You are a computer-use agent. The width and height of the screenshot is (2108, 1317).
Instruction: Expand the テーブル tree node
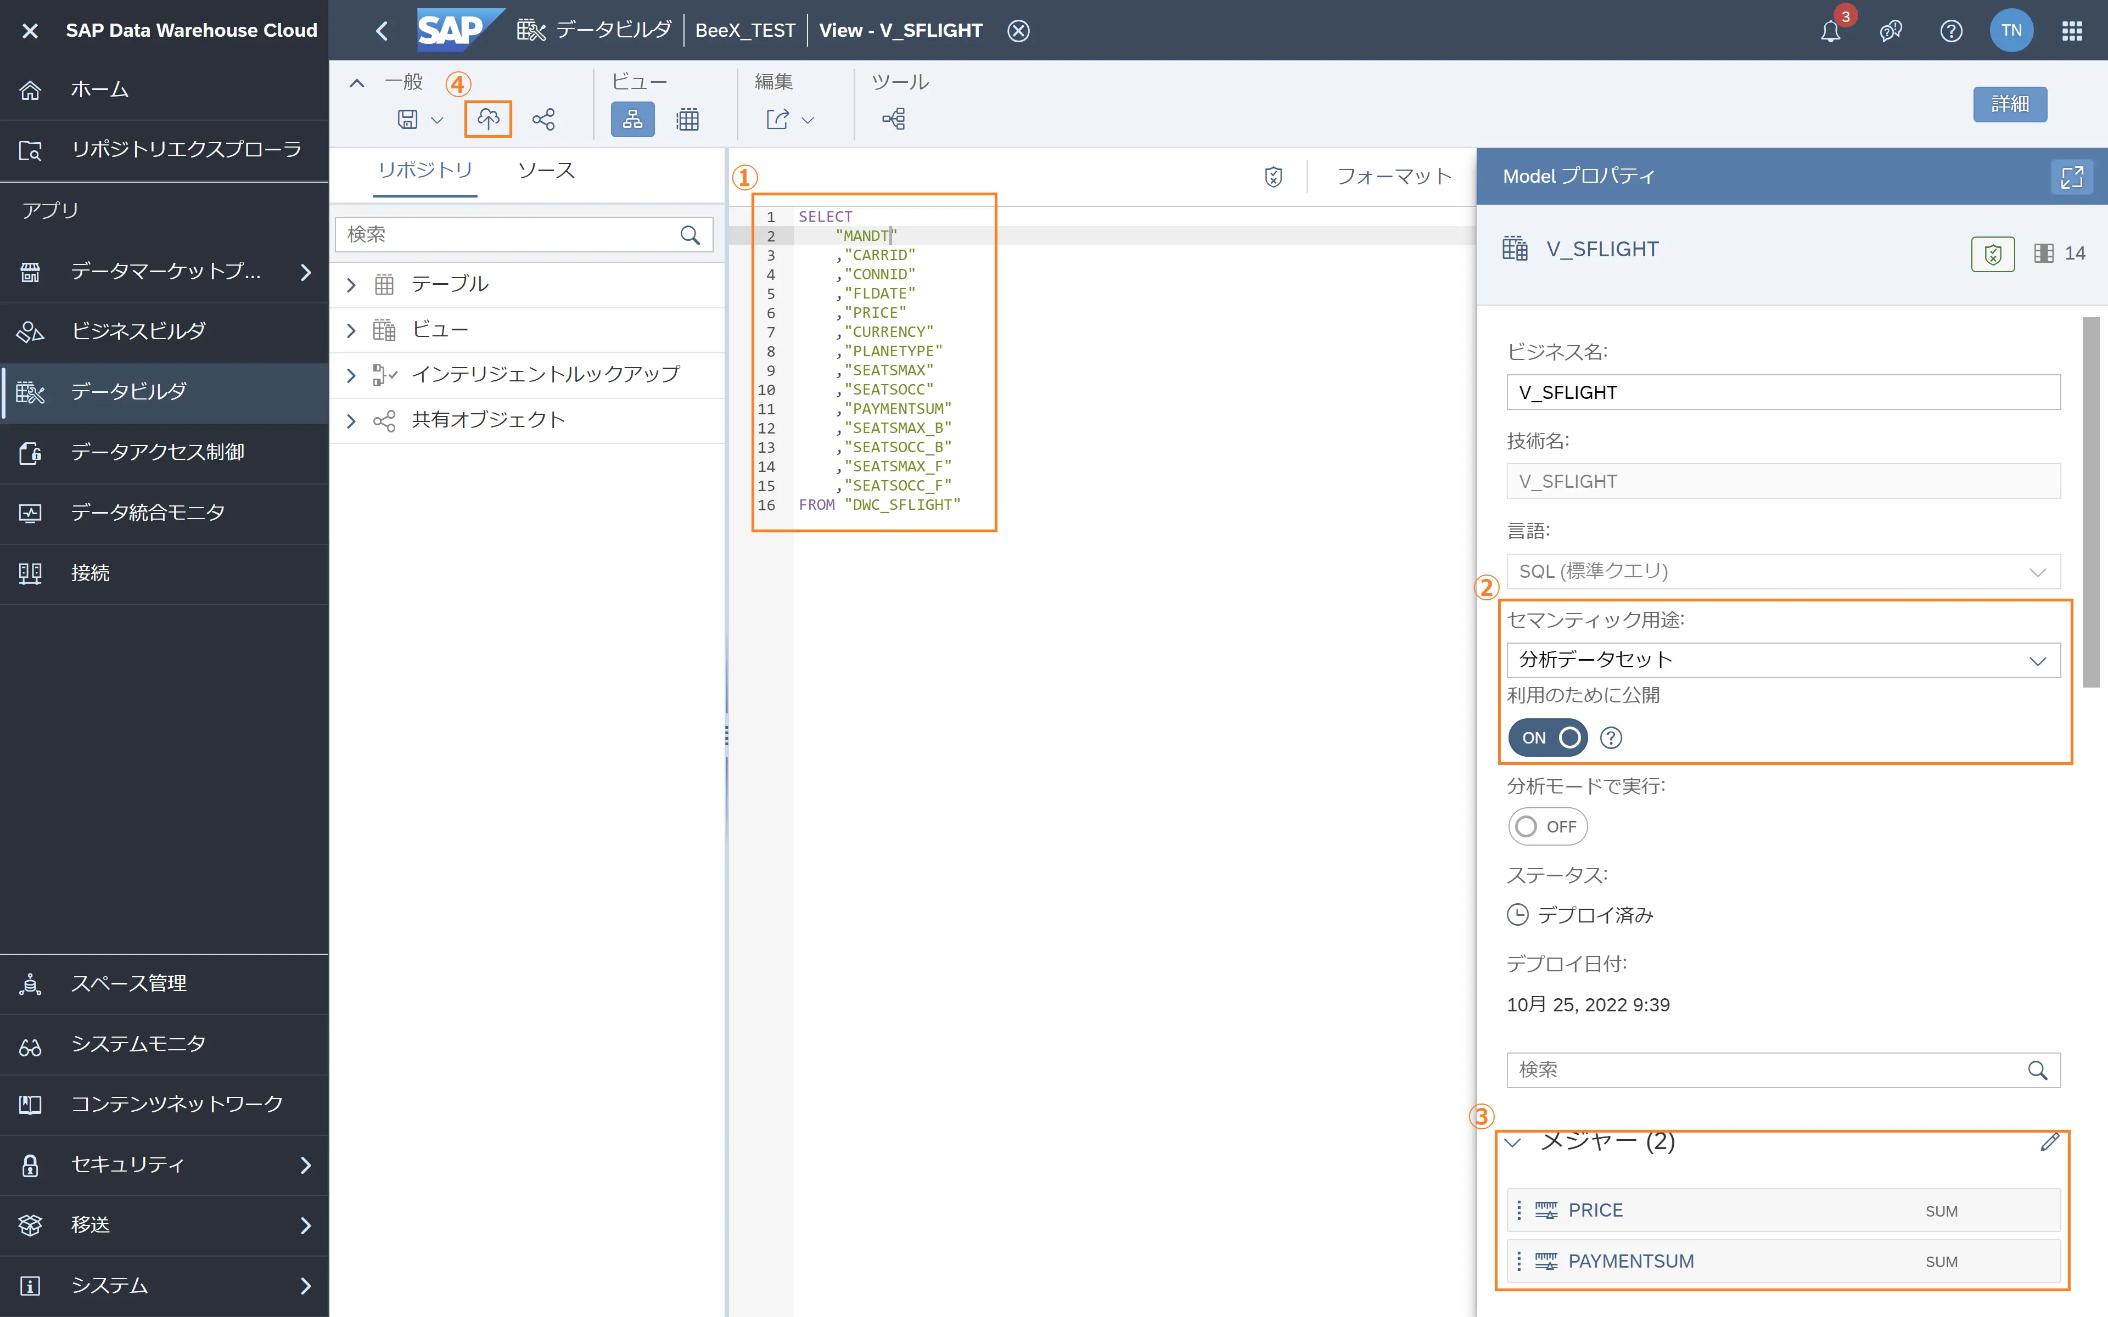coord(351,285)
